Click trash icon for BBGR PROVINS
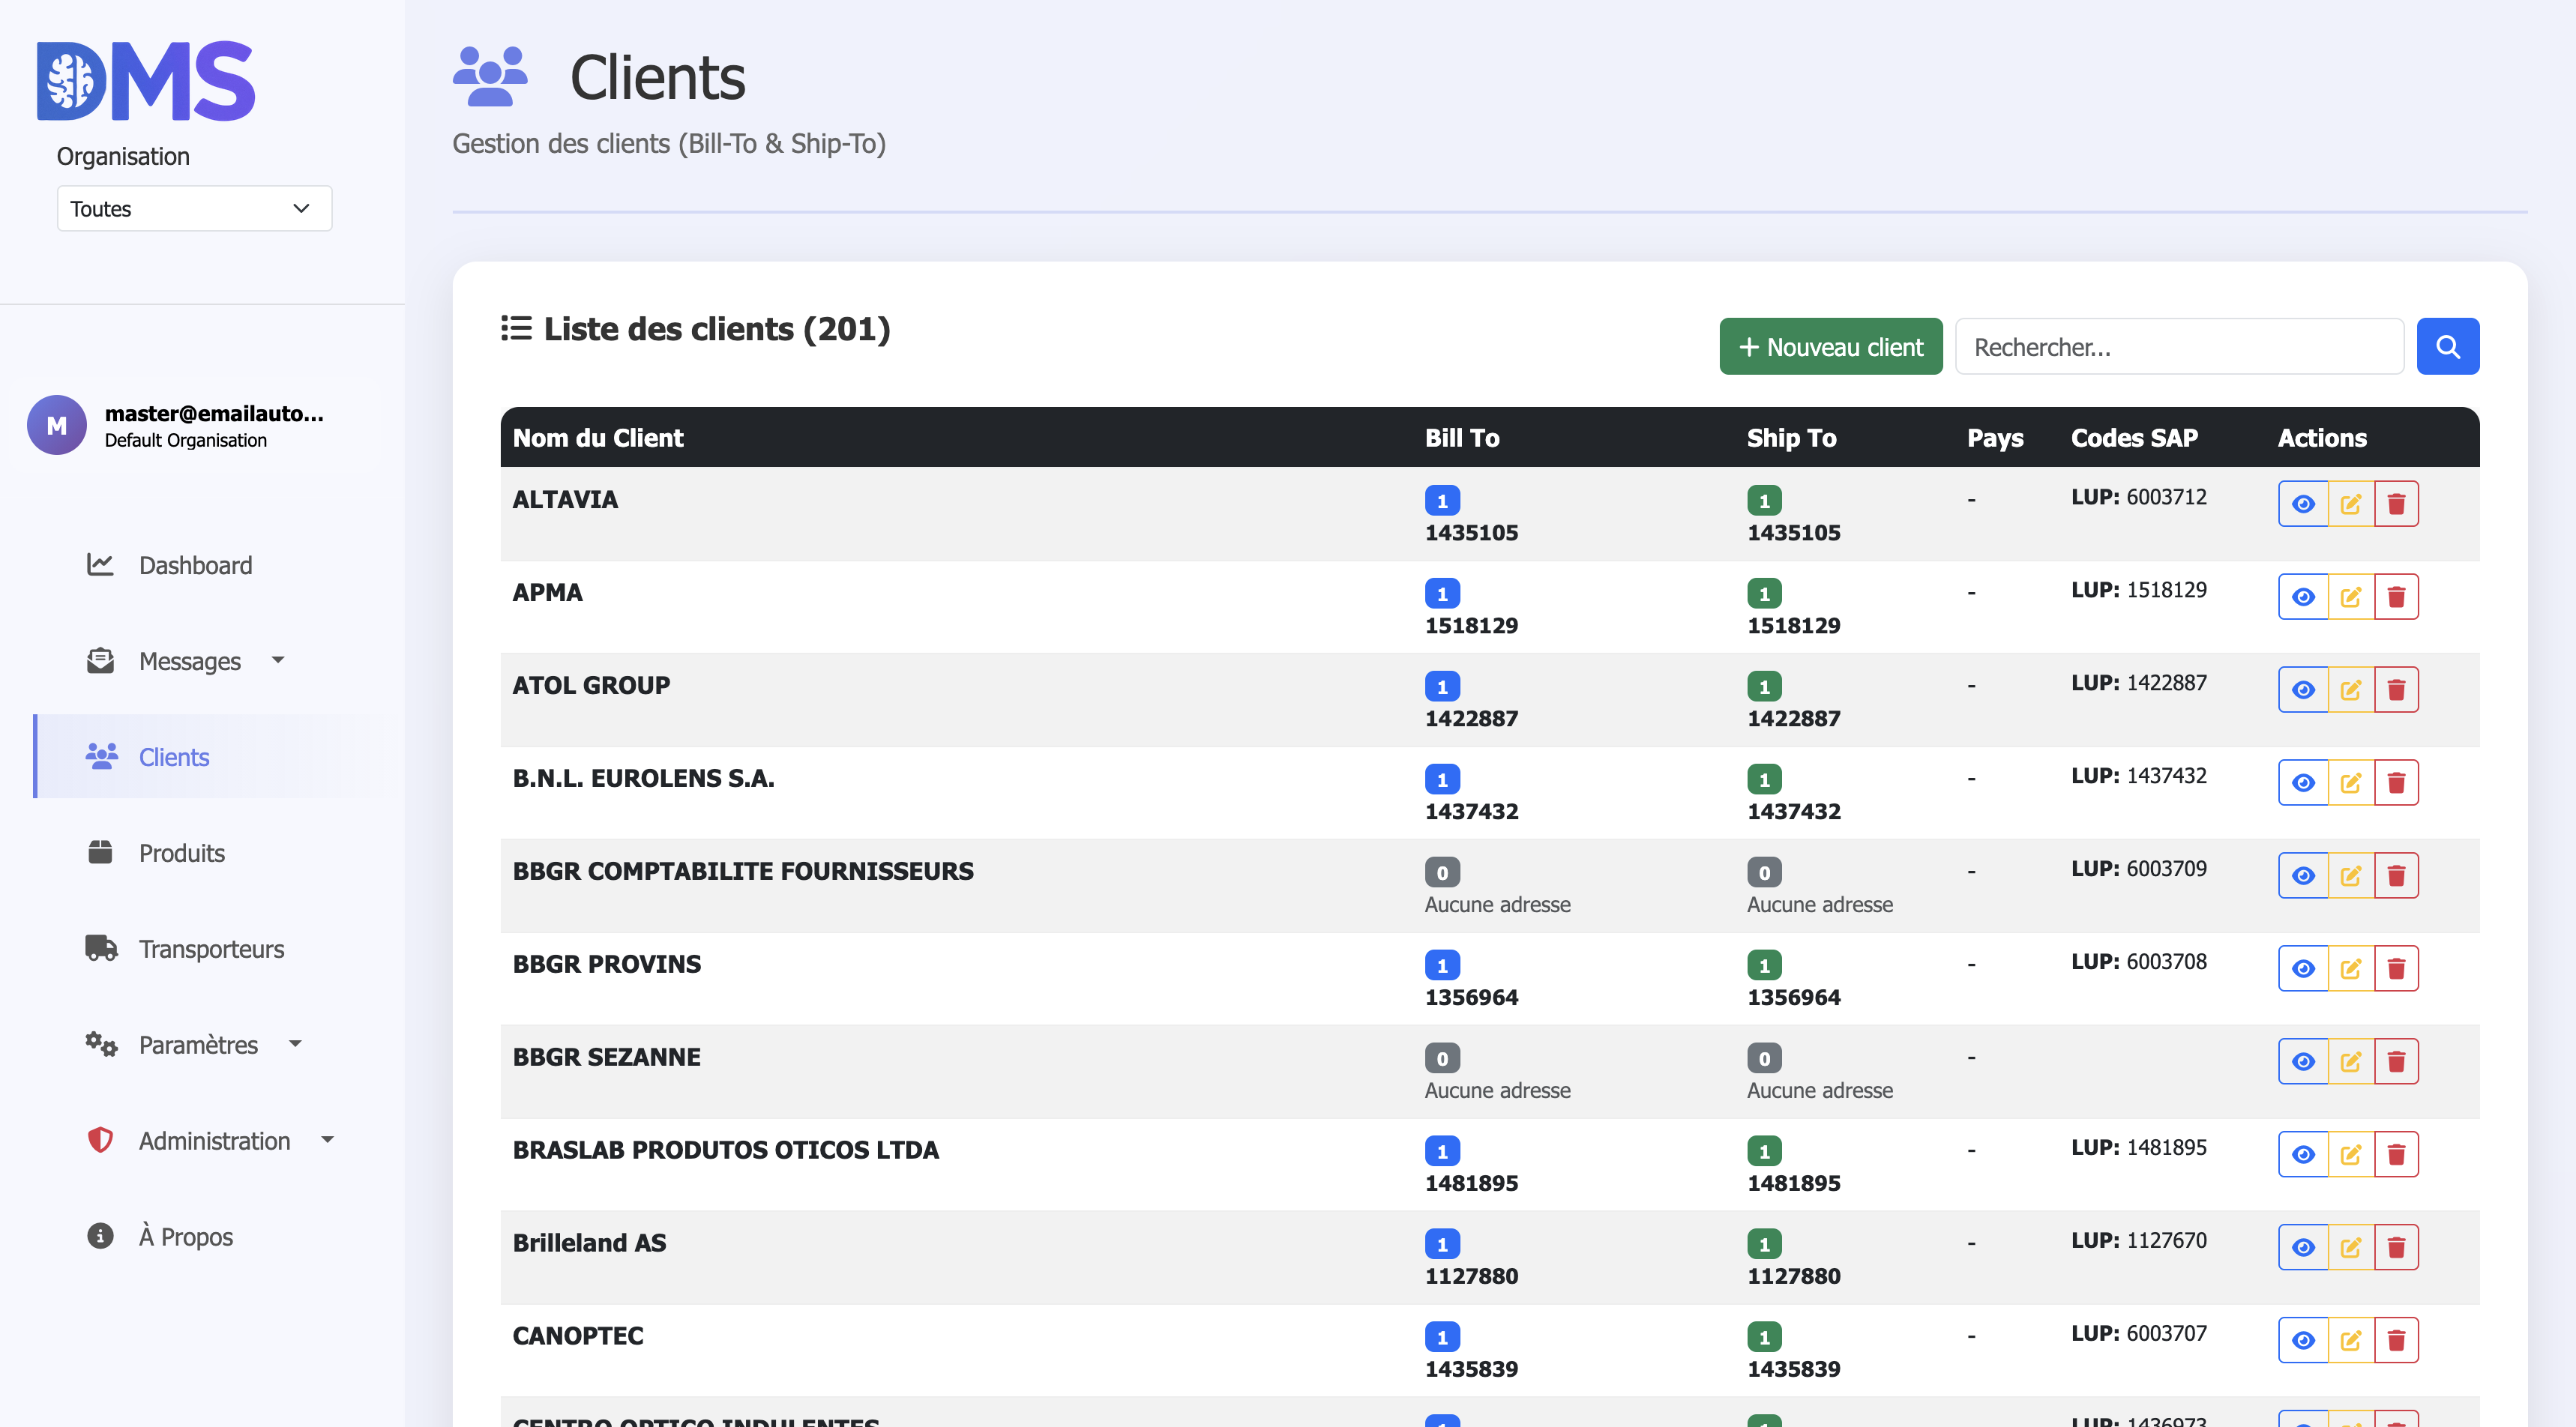 (x=2396, y=969)
